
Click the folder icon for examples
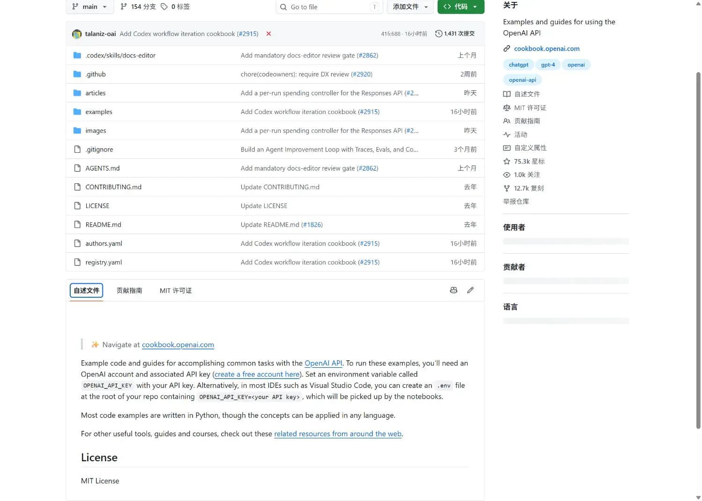point(77,112)
